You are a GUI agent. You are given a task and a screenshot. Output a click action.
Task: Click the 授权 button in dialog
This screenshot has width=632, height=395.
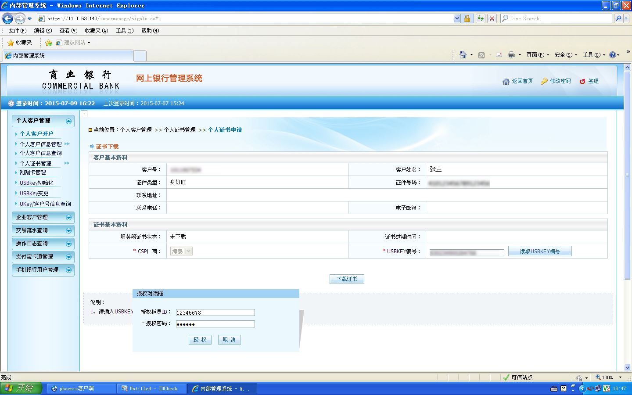200,340
